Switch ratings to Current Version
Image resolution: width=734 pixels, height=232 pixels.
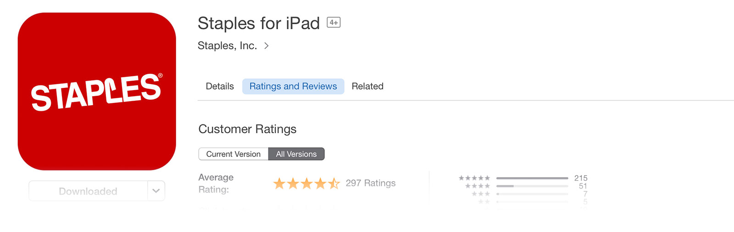233,154
